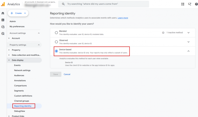Viewport: 198px width, 117px height.
Task: Click the Reporting identity page heading
Action: pyautogui.click(x=63, y=13)
